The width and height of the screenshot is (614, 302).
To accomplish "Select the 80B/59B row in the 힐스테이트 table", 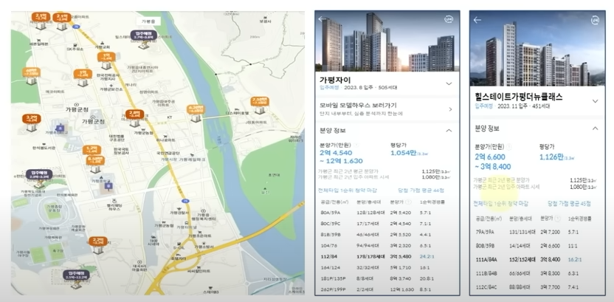I will tap(537, 246).
